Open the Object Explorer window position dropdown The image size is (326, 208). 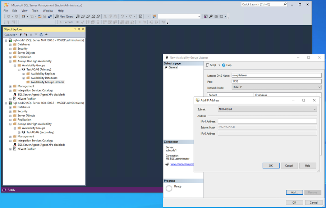click(x=75, y=29)
